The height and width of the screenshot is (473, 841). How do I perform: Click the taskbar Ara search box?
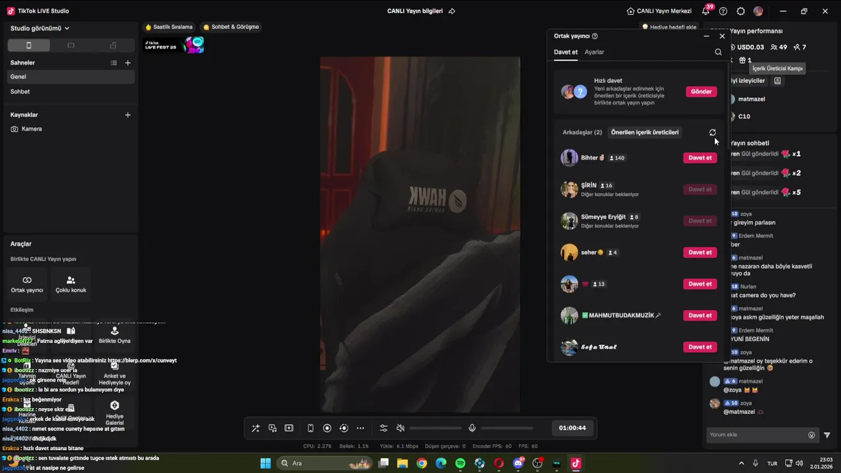coord(325,463)
